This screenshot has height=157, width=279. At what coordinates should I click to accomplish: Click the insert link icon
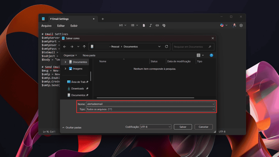(157, 25)
